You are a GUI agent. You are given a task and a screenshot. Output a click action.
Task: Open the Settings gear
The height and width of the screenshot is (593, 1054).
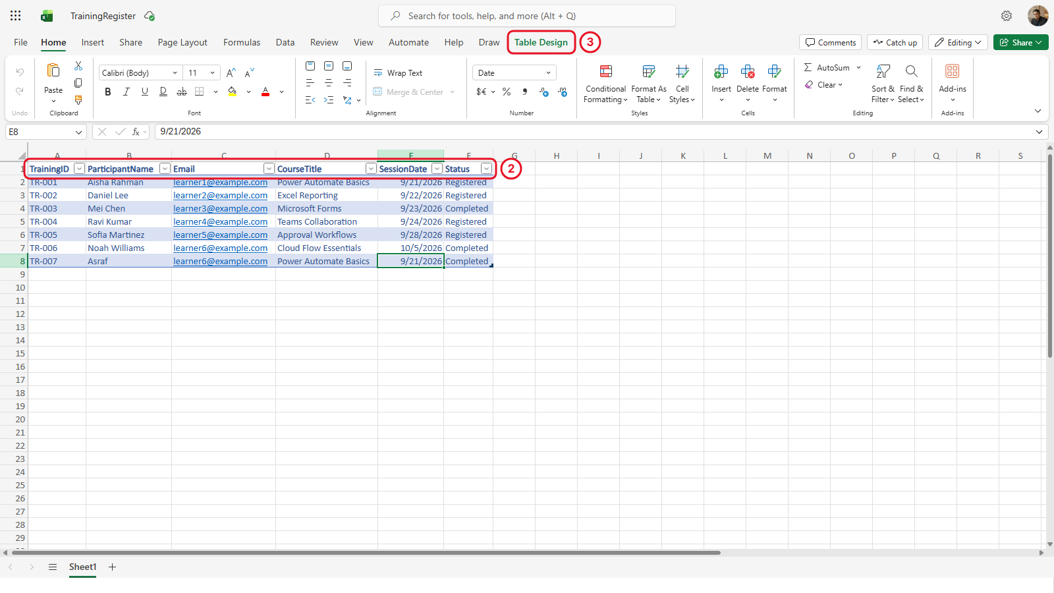1007,16
